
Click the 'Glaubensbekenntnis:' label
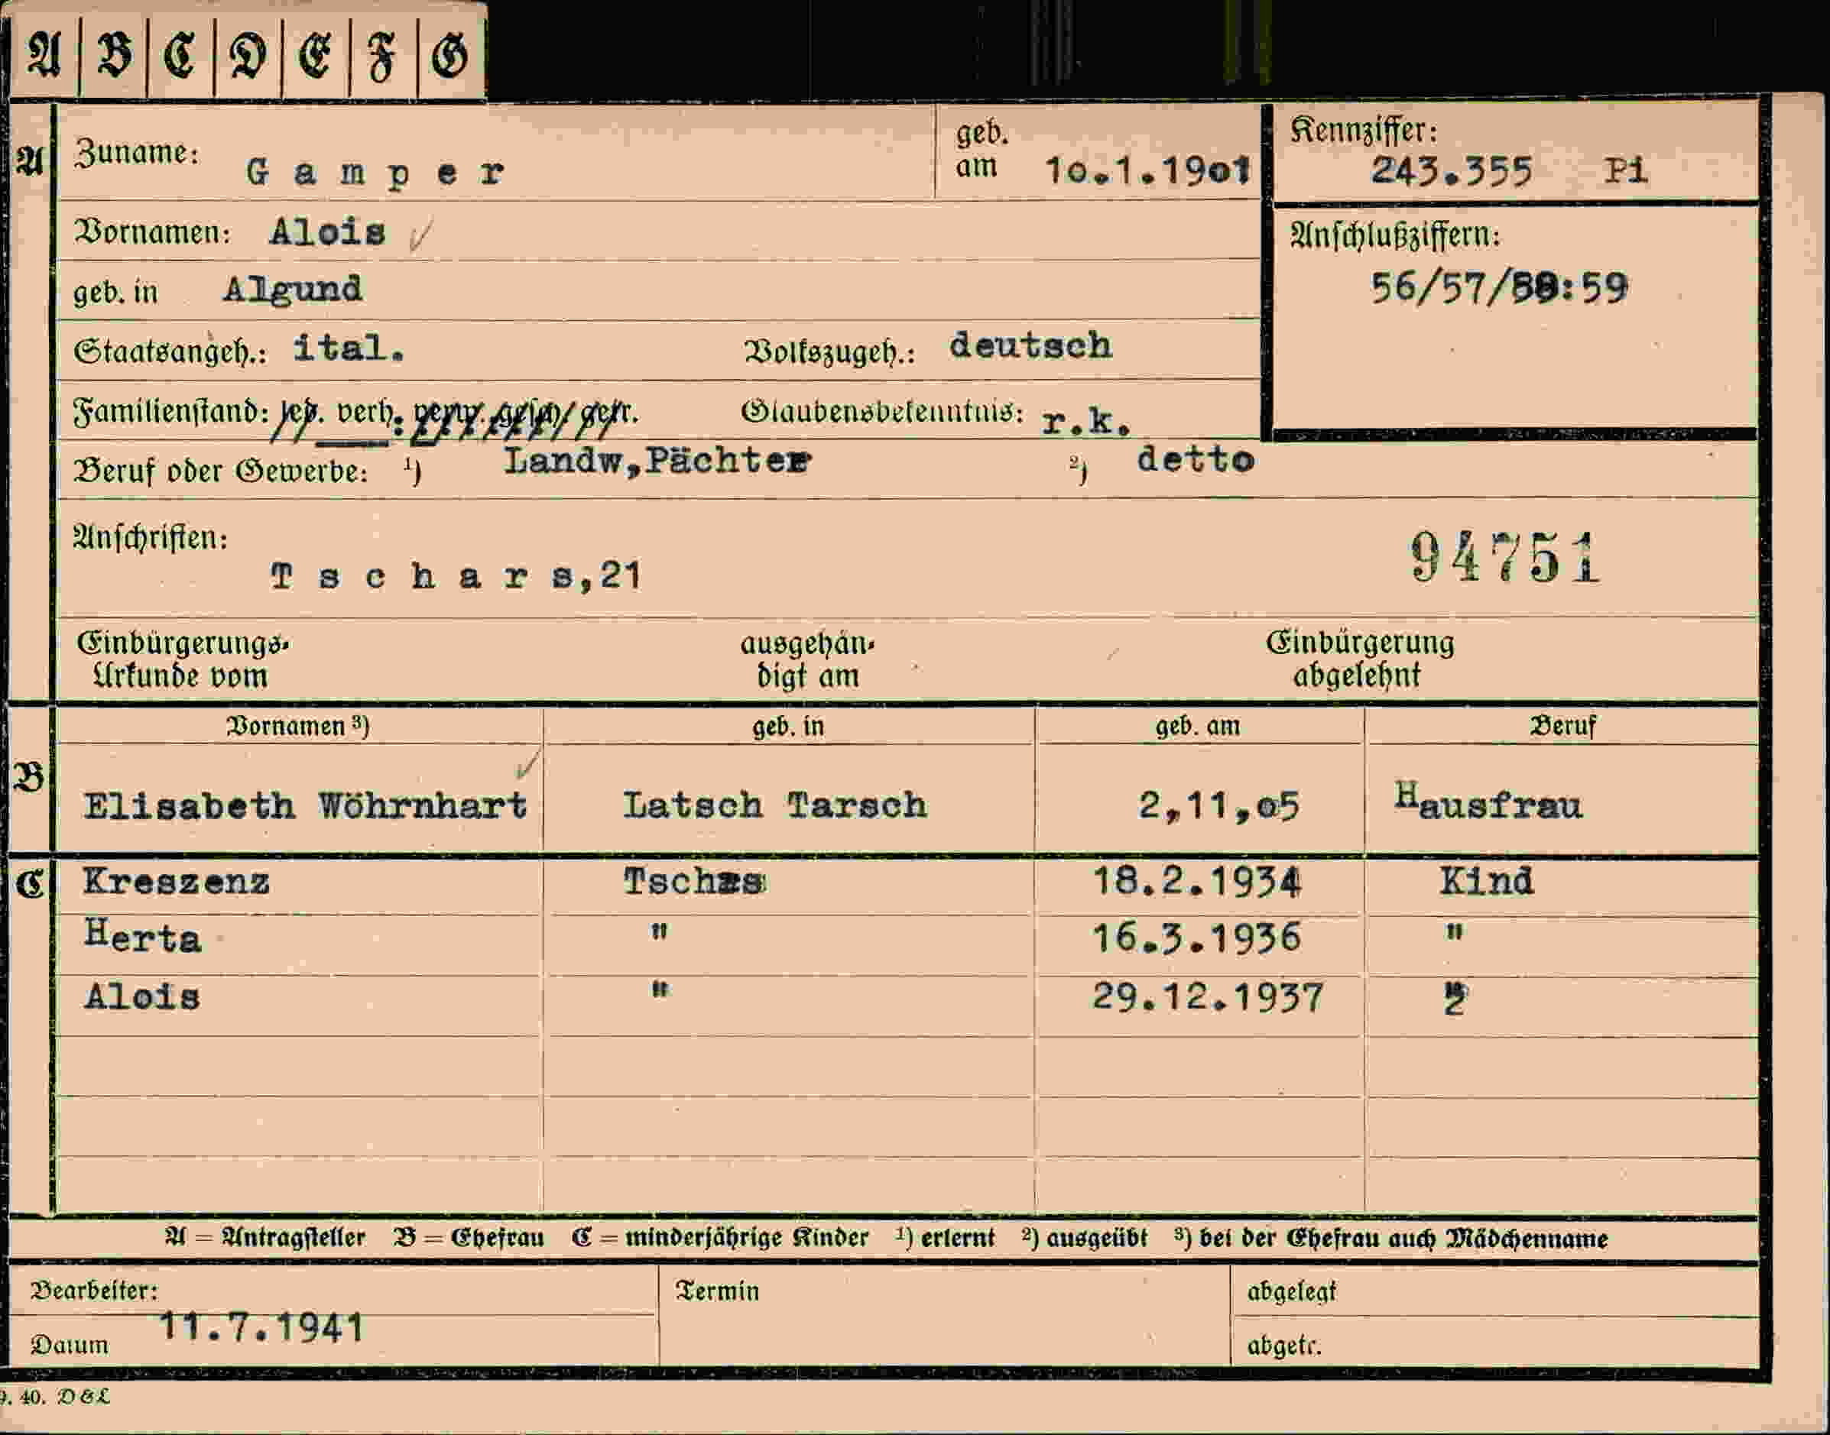tap(882, 412)
